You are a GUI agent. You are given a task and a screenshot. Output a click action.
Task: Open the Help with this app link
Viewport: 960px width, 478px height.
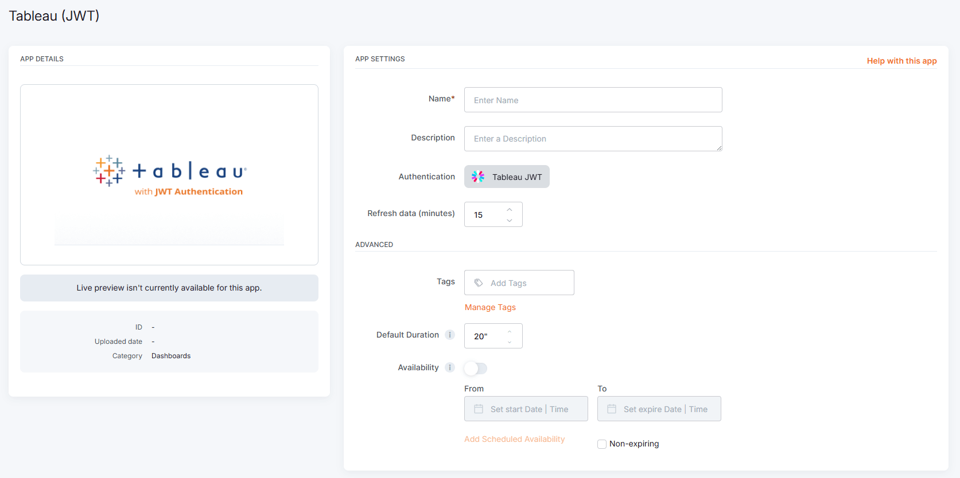tap(901, 61)
